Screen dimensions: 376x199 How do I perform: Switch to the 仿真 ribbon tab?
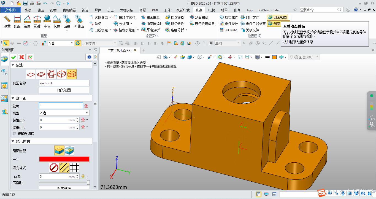coord(237,10)
